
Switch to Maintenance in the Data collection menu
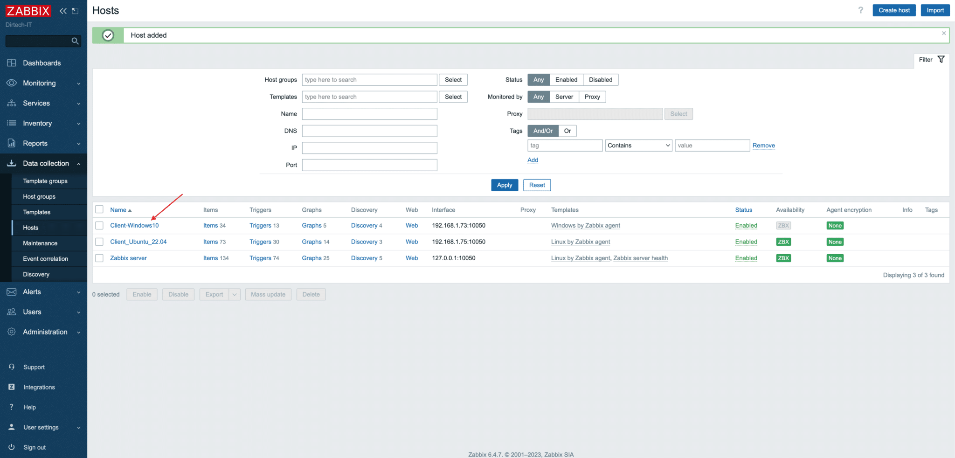40,243
